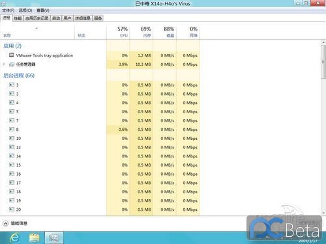Viewport: 326px width, 244px height.
Task: Open Internet Explorer from the taskbar
Action: [x=15, y=237]
